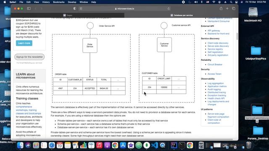Open Reminders from the Dock

44,146
